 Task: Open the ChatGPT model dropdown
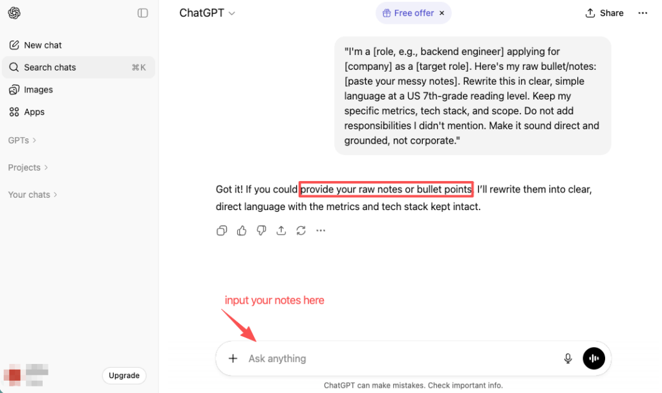pos(207,12)
